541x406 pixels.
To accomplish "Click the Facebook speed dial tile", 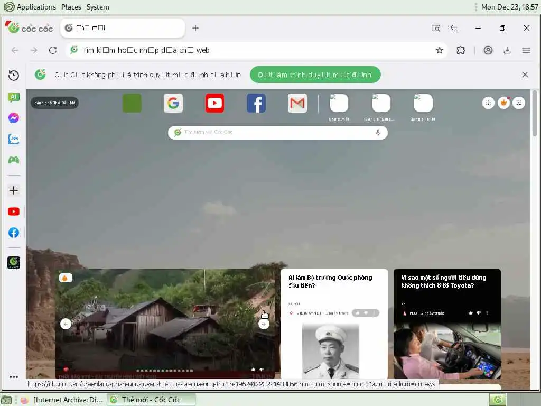I will coord(256,103).
